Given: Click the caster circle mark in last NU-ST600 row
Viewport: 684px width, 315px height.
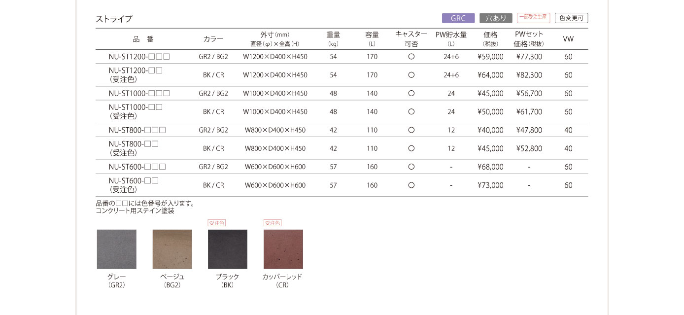Looking at the screenshot, I should coord(411,185).
